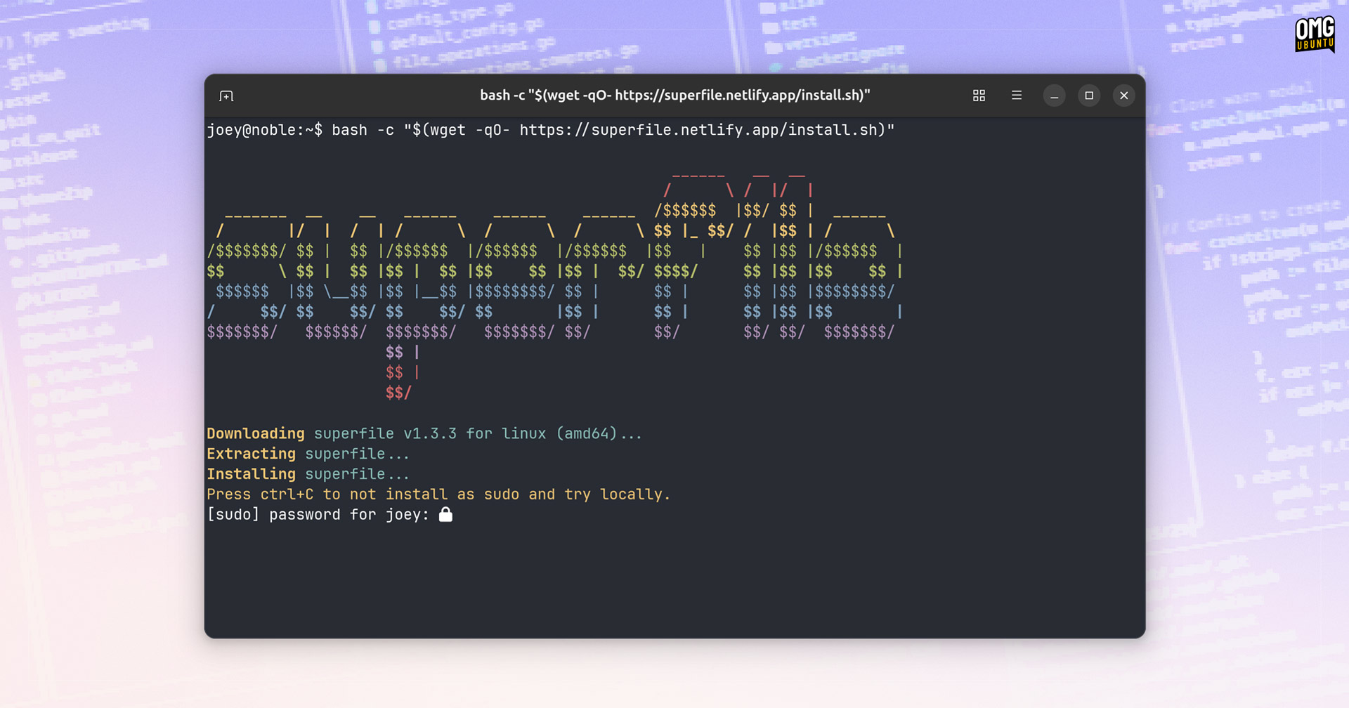
Task: Click the joey@noble prompt command line
Action: [x=551, y=130]
